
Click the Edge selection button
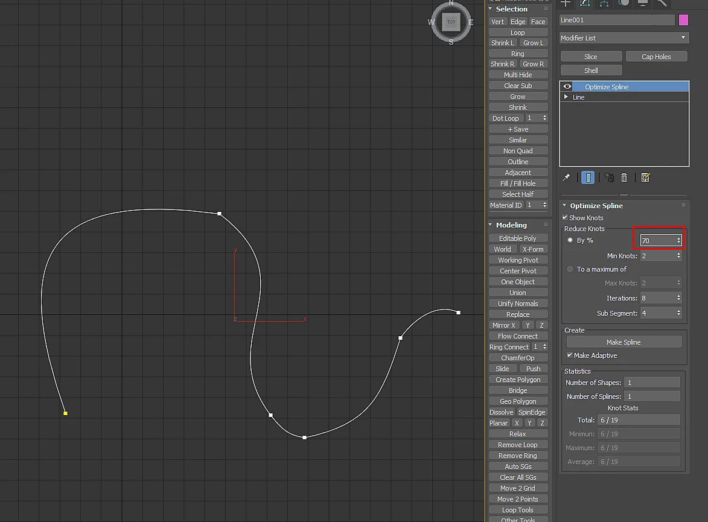coord(518,22)
